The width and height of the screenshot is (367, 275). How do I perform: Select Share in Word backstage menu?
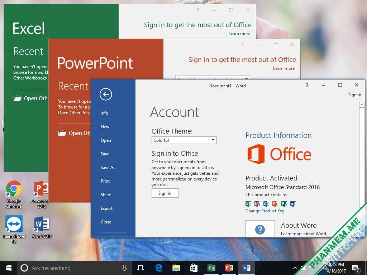[106, 194]
